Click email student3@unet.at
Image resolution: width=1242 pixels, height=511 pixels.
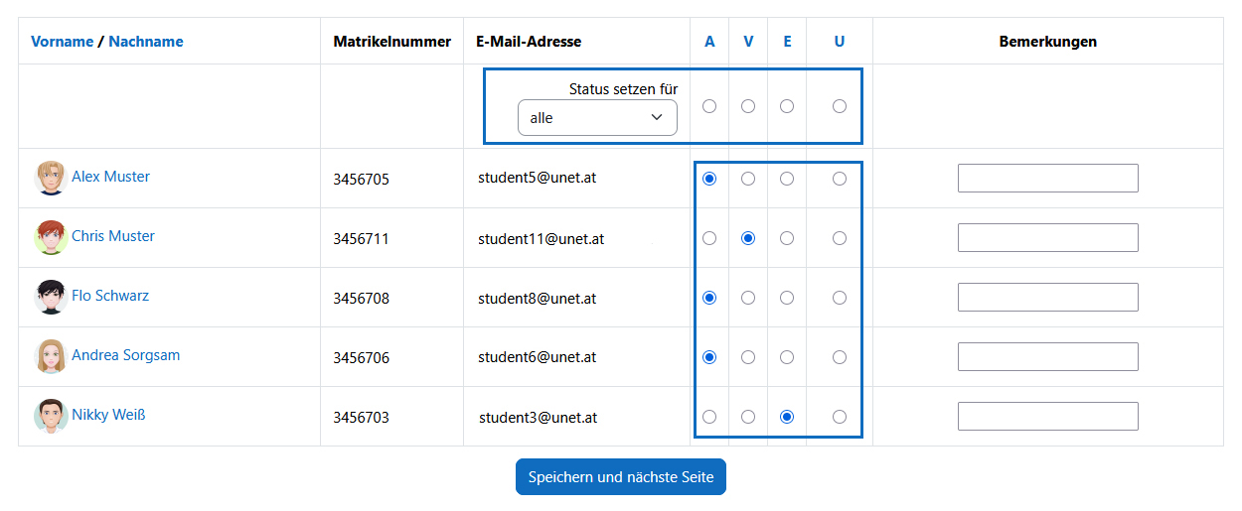(538, 418)
